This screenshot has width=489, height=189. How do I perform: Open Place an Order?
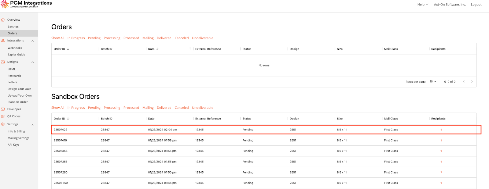point(18,102)
